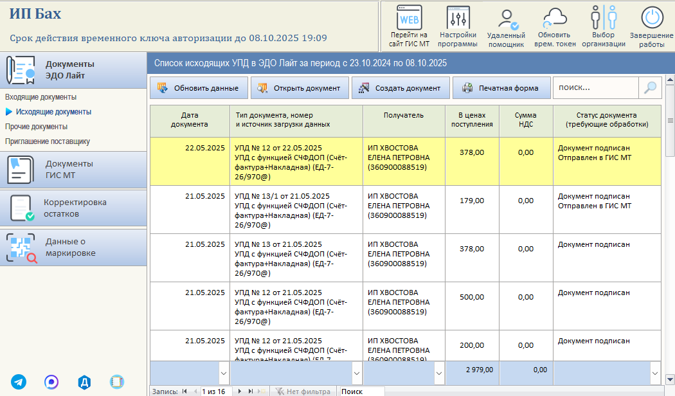Click the Обновить данные button
675x396 pixels.
tap(199, 88)
